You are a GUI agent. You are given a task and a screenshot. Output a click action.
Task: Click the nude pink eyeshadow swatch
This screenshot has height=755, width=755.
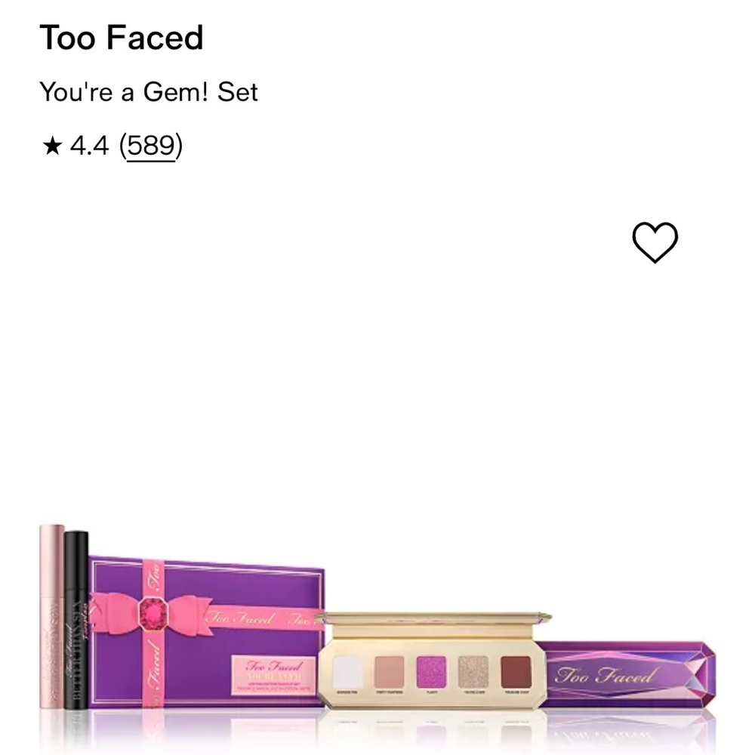click(x=390, y=672)
